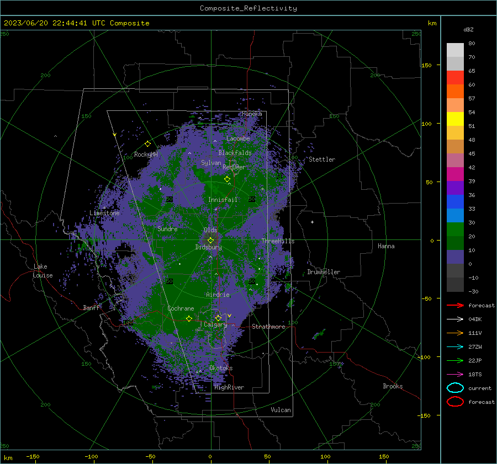Click the km unit label at top right
The width and height of the screenshot is (497, 464).
point(432,23)
